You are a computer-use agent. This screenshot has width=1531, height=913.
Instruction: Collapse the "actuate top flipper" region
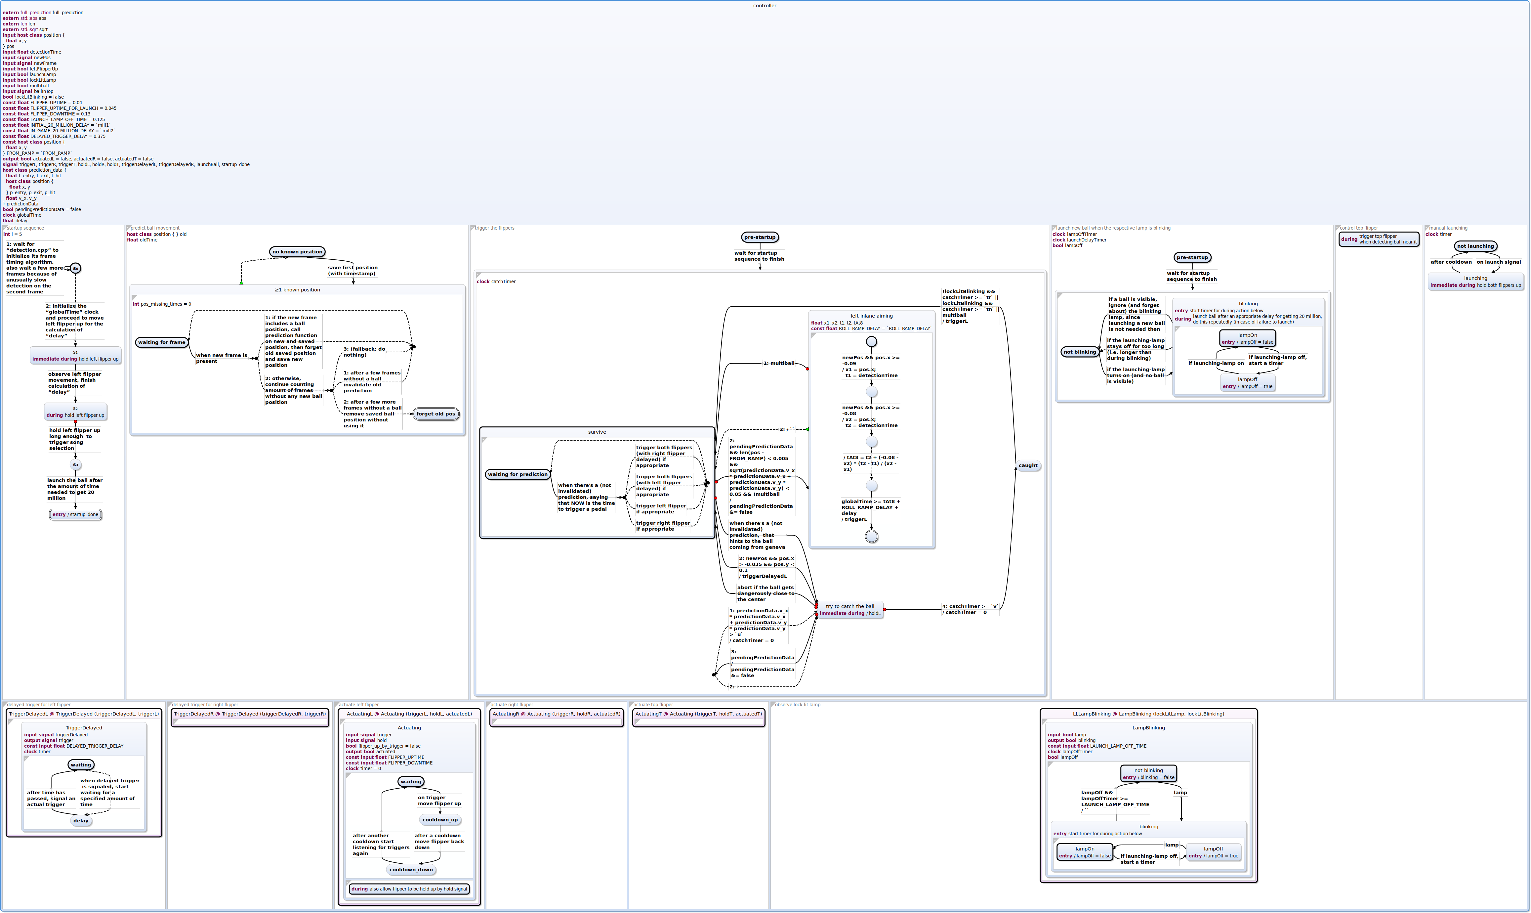(x=632, y=705)
